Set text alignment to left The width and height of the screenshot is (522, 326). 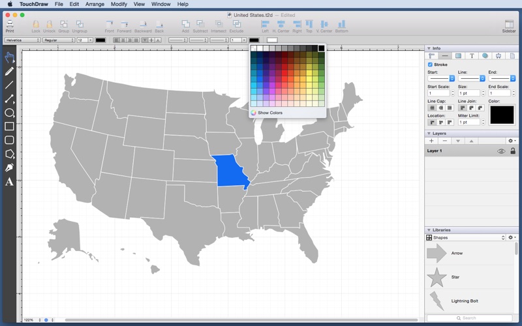pyautogui.click(x=116, y=40)
